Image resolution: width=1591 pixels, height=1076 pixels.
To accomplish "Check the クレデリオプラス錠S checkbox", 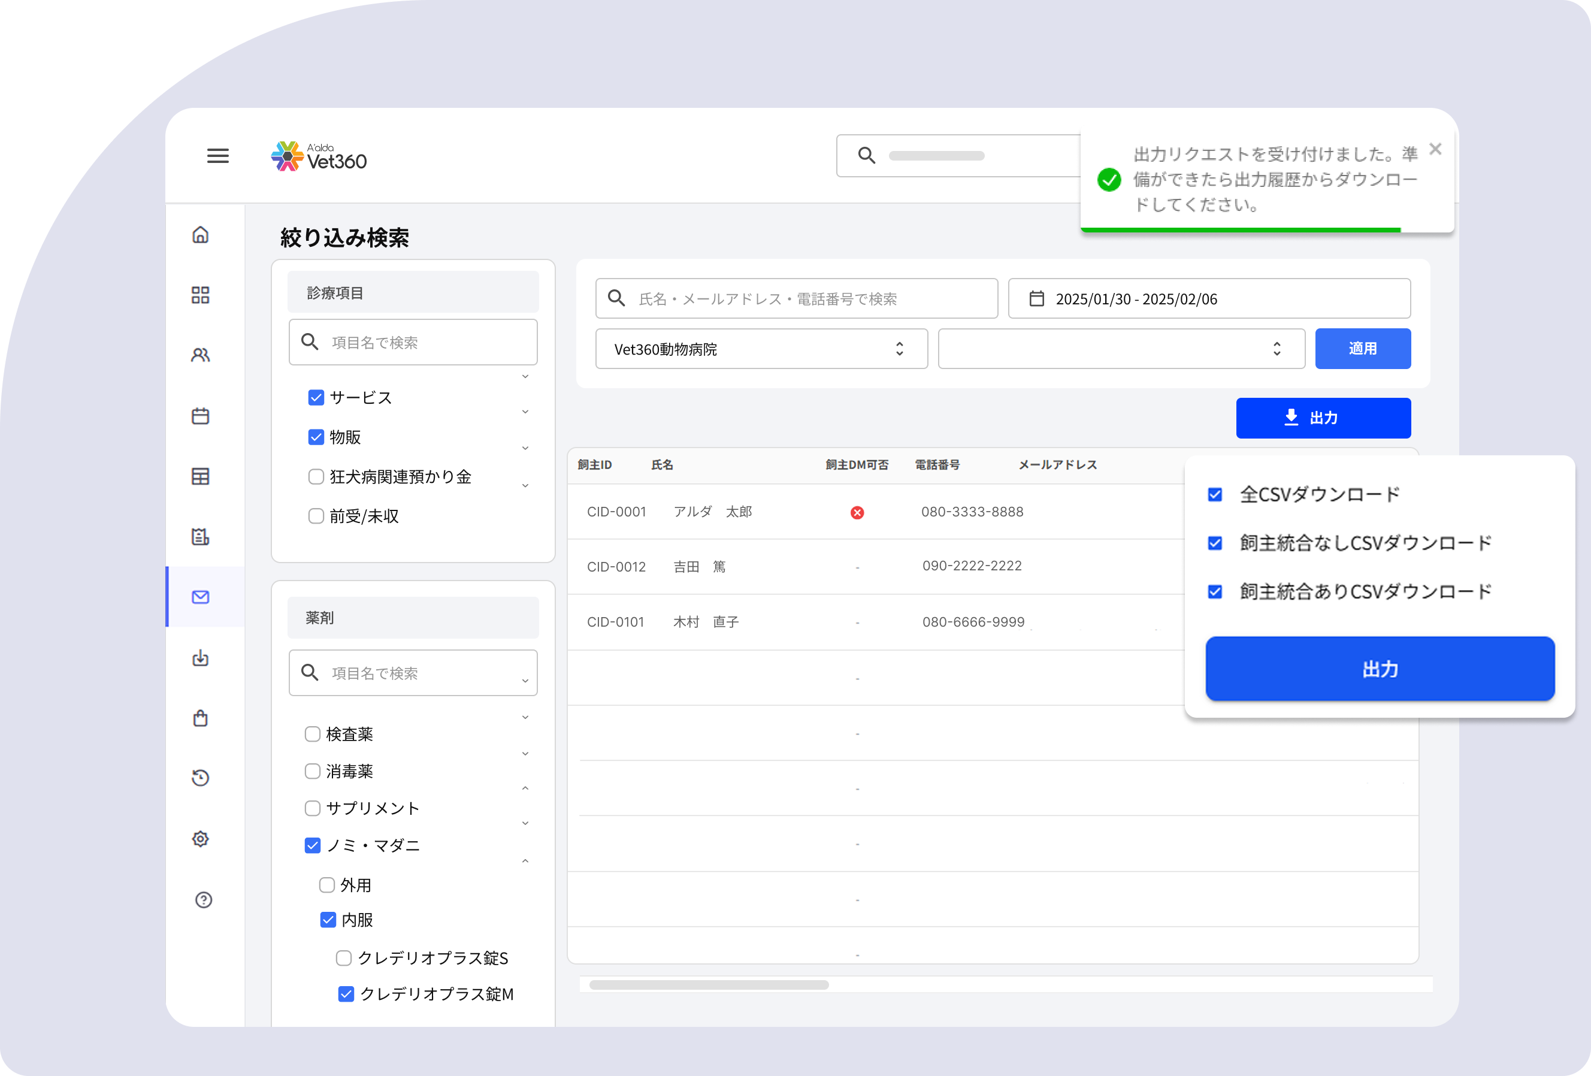I will [x=344, y=958].
